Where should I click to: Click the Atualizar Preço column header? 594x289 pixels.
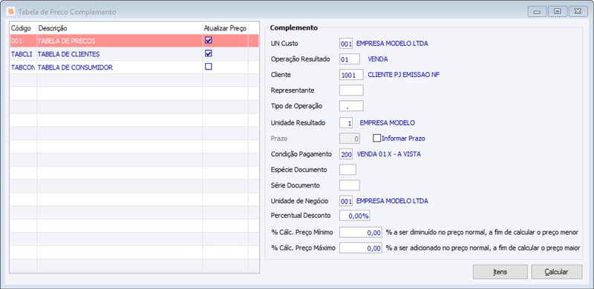(x=225, y=28)
